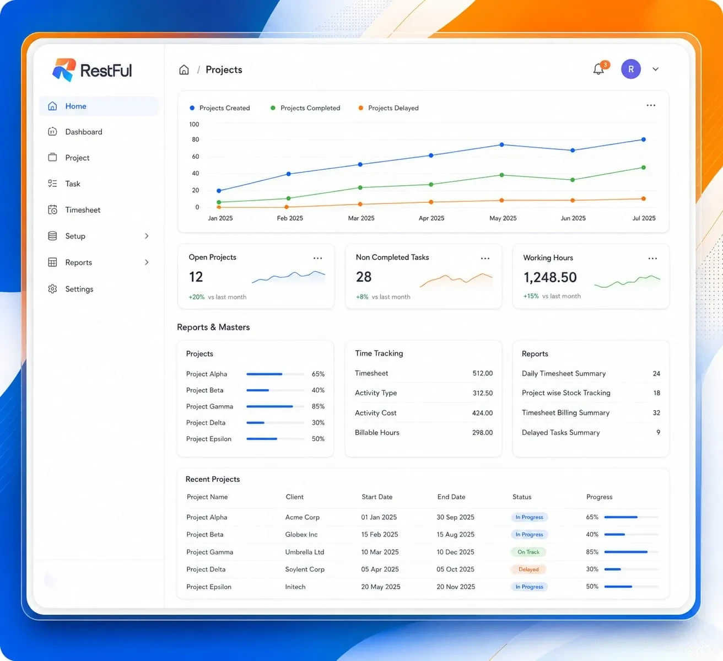Click the Status column header
This screenshot has height=661, width=723.
[x=522, y=497]
